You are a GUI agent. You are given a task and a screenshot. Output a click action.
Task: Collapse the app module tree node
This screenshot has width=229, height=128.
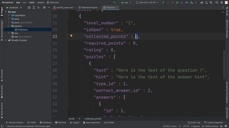(6, 12)
